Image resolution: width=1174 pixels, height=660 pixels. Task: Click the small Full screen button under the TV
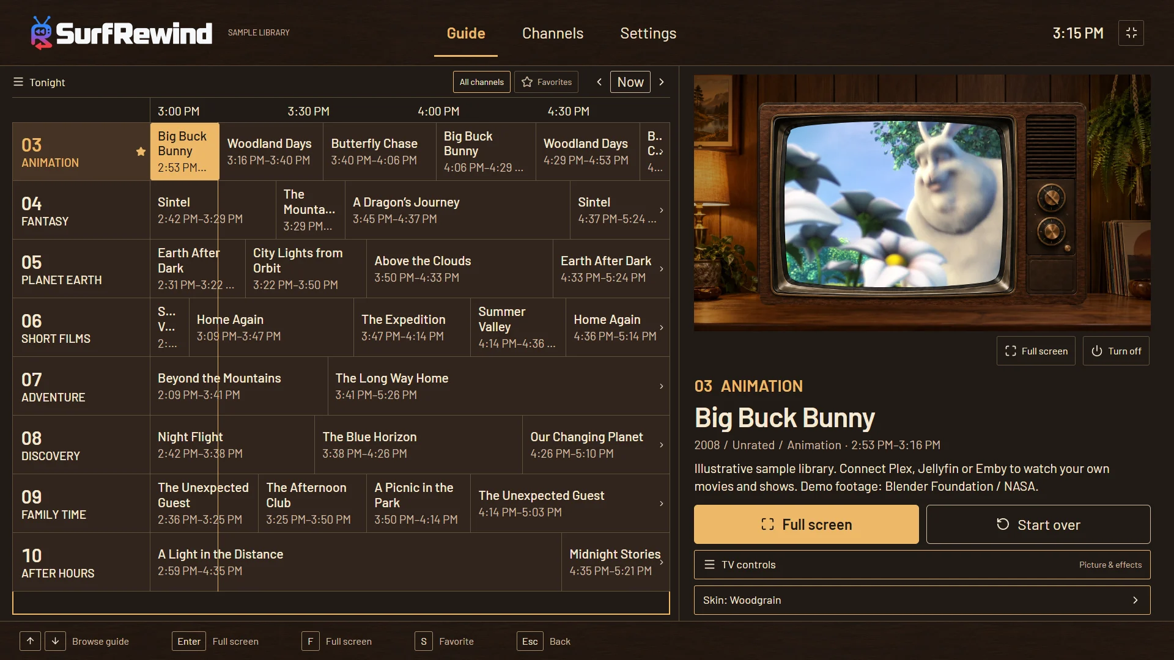point(1036,351)
